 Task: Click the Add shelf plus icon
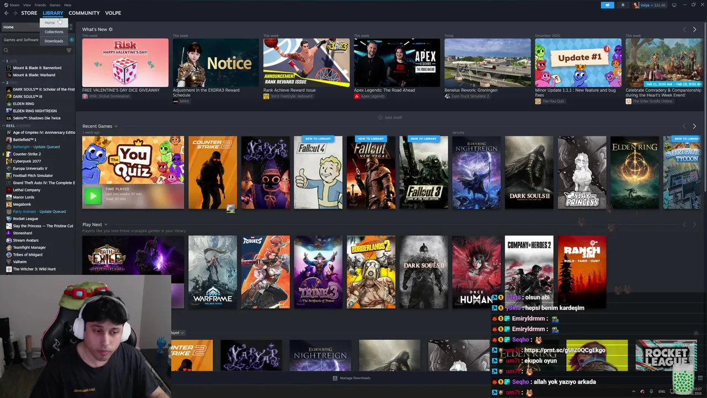380,118
